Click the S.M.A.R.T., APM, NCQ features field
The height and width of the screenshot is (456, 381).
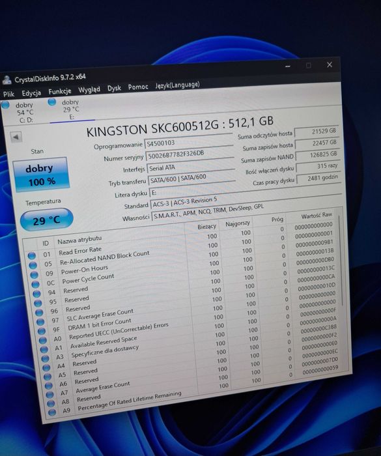tap(247, 212)
